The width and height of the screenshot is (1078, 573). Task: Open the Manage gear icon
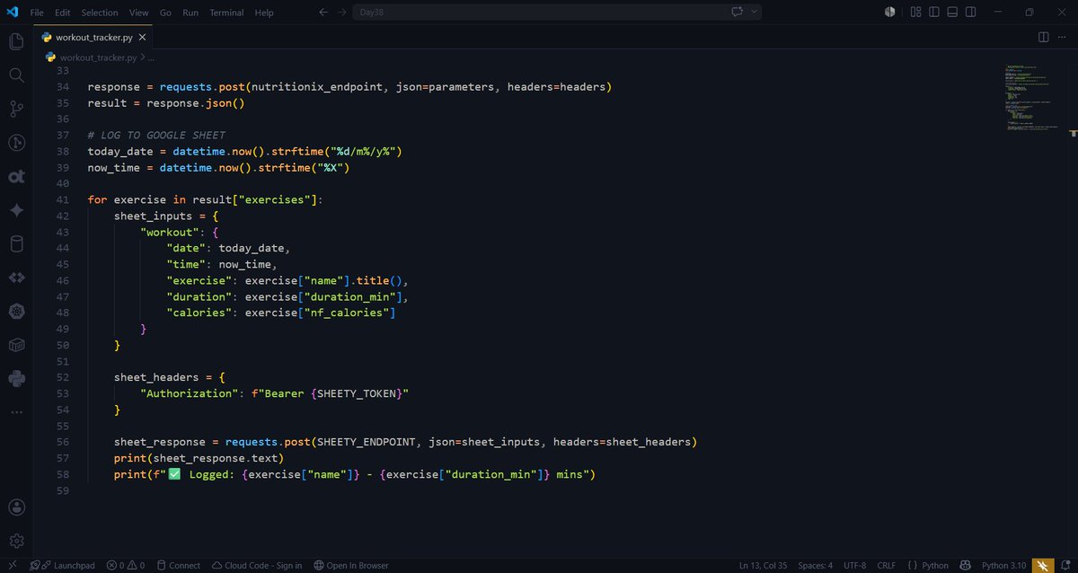[x=16, y=541]
